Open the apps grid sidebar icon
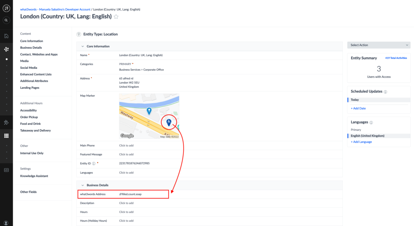This screenshot has height=226, width=414. [6, 136]
